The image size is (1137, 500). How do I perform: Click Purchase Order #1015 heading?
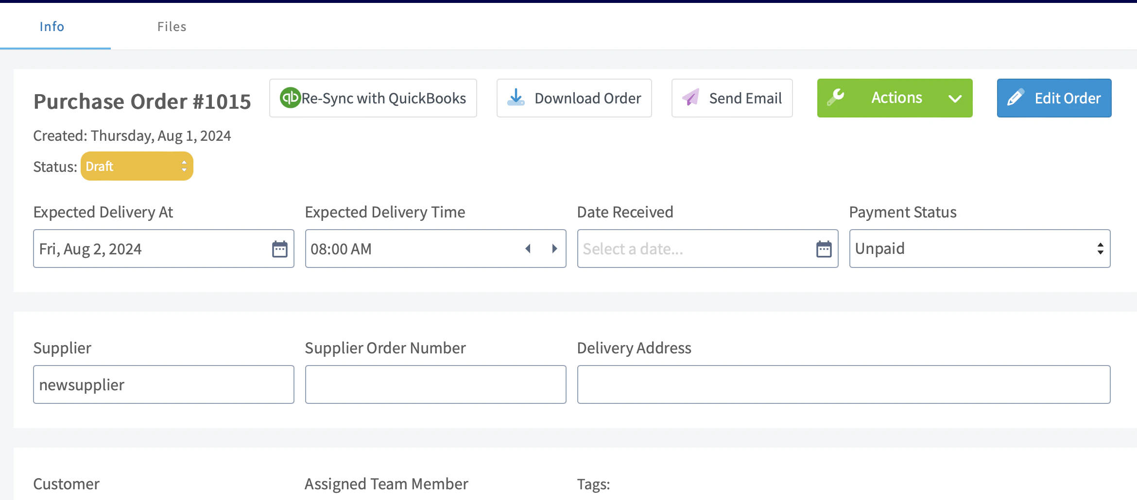(x=142, y=101)
